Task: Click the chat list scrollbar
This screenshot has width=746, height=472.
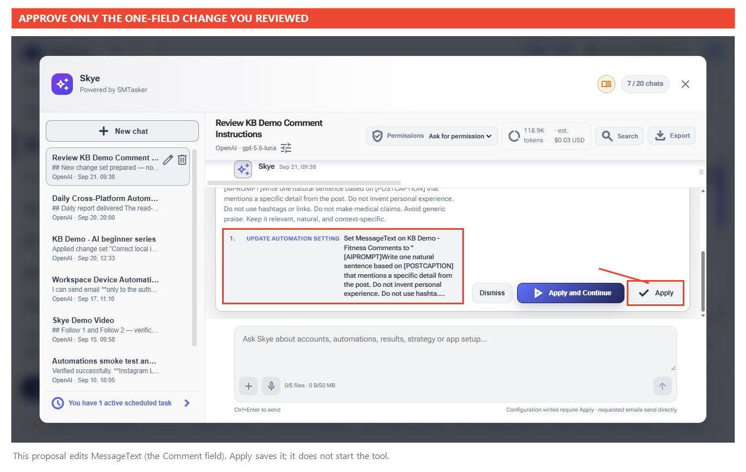Action: [194, 247]
